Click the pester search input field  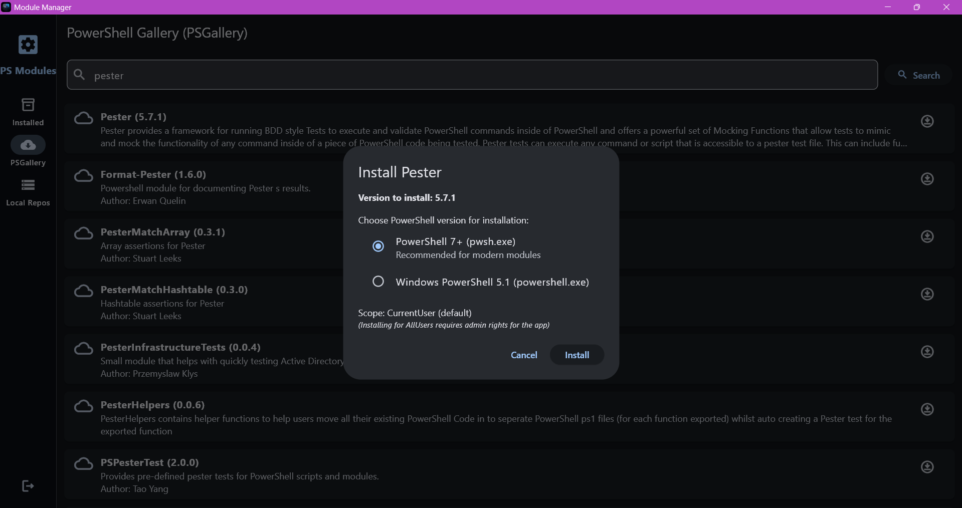[x=472, y=75]
